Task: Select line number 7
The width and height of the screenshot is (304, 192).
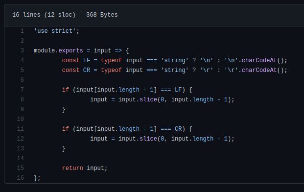Action: tap(22, 90)
